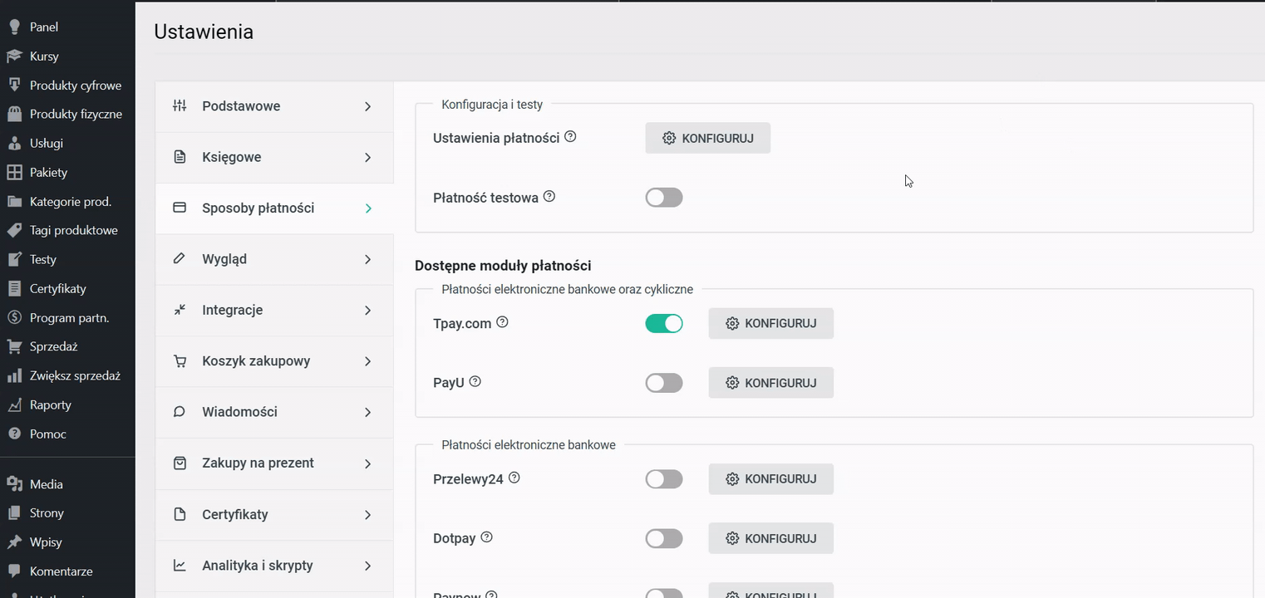Click the Kategorie prod. folder icon

[14, 201]
